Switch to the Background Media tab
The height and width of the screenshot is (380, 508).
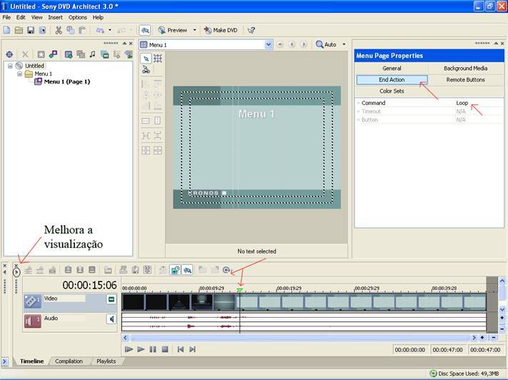466,69
